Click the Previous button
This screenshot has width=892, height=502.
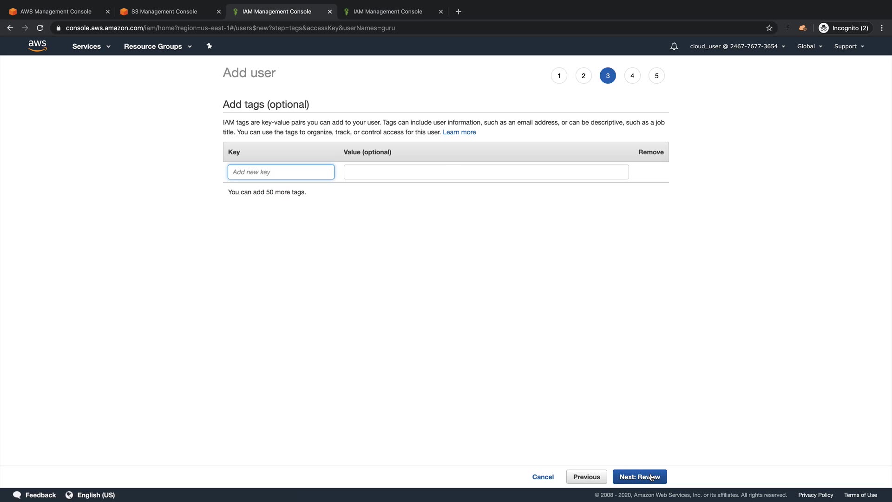tap(586, 477)
